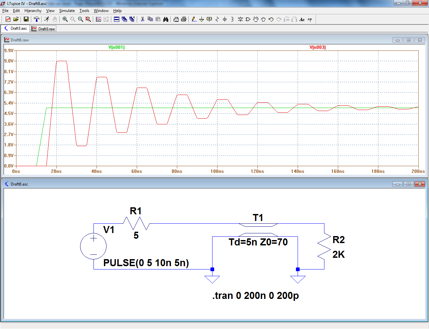
Task: Click the 9.0V vertical axis label
Action: [9, 61]
